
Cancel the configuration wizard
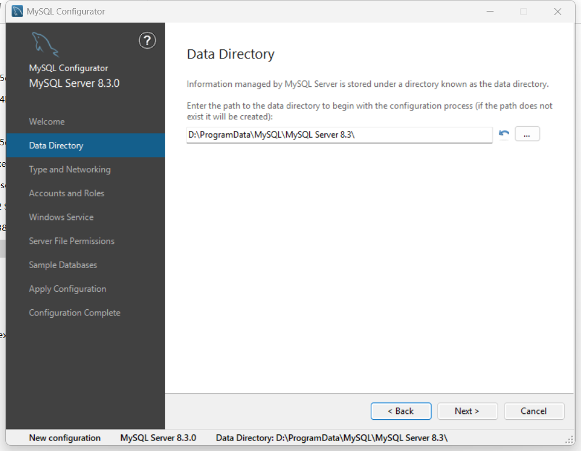coord(534,411)
